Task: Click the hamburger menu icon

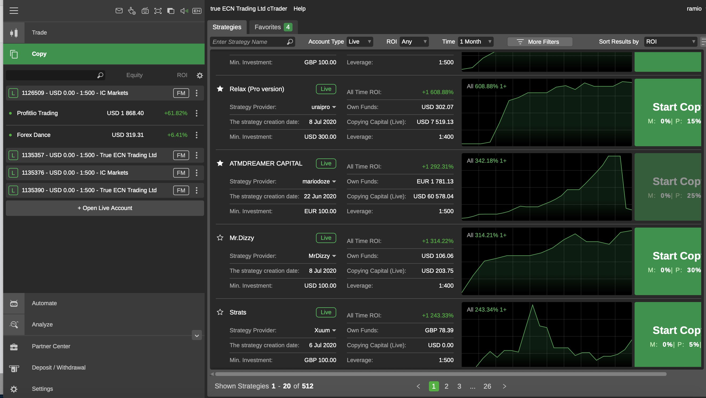Action: point(14,11)
